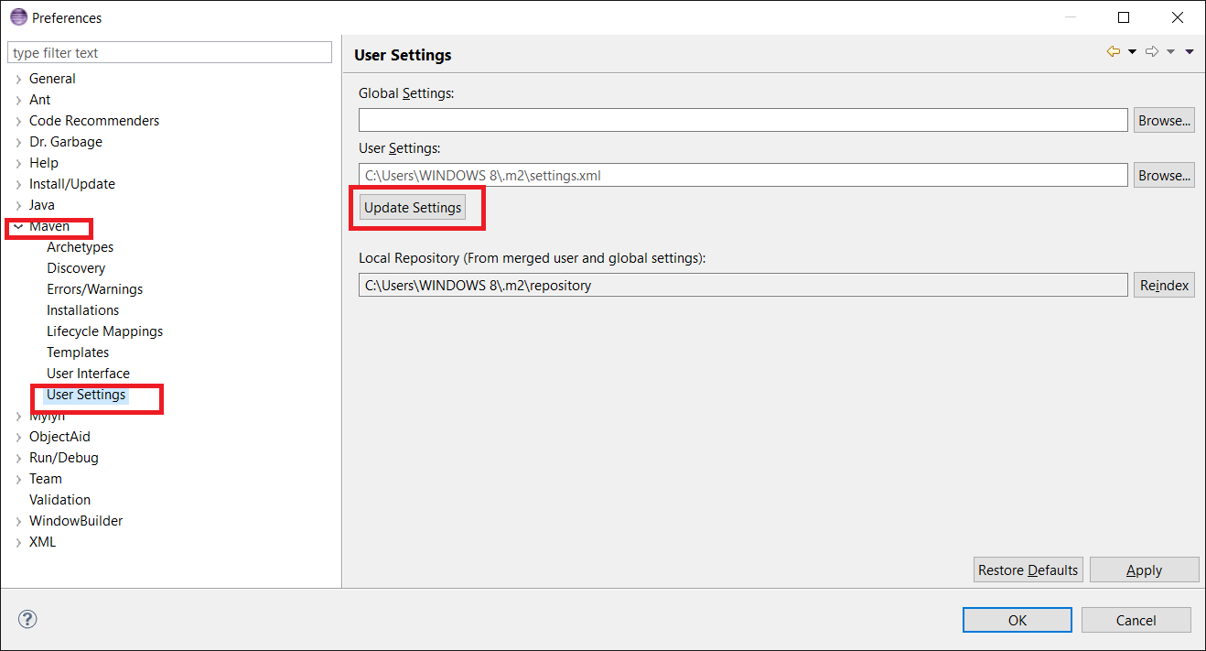Select Team preferences category
Image resolution: width=1206 pixels, height=651 pixels.
pyautogui.click(x=46, y=479)
